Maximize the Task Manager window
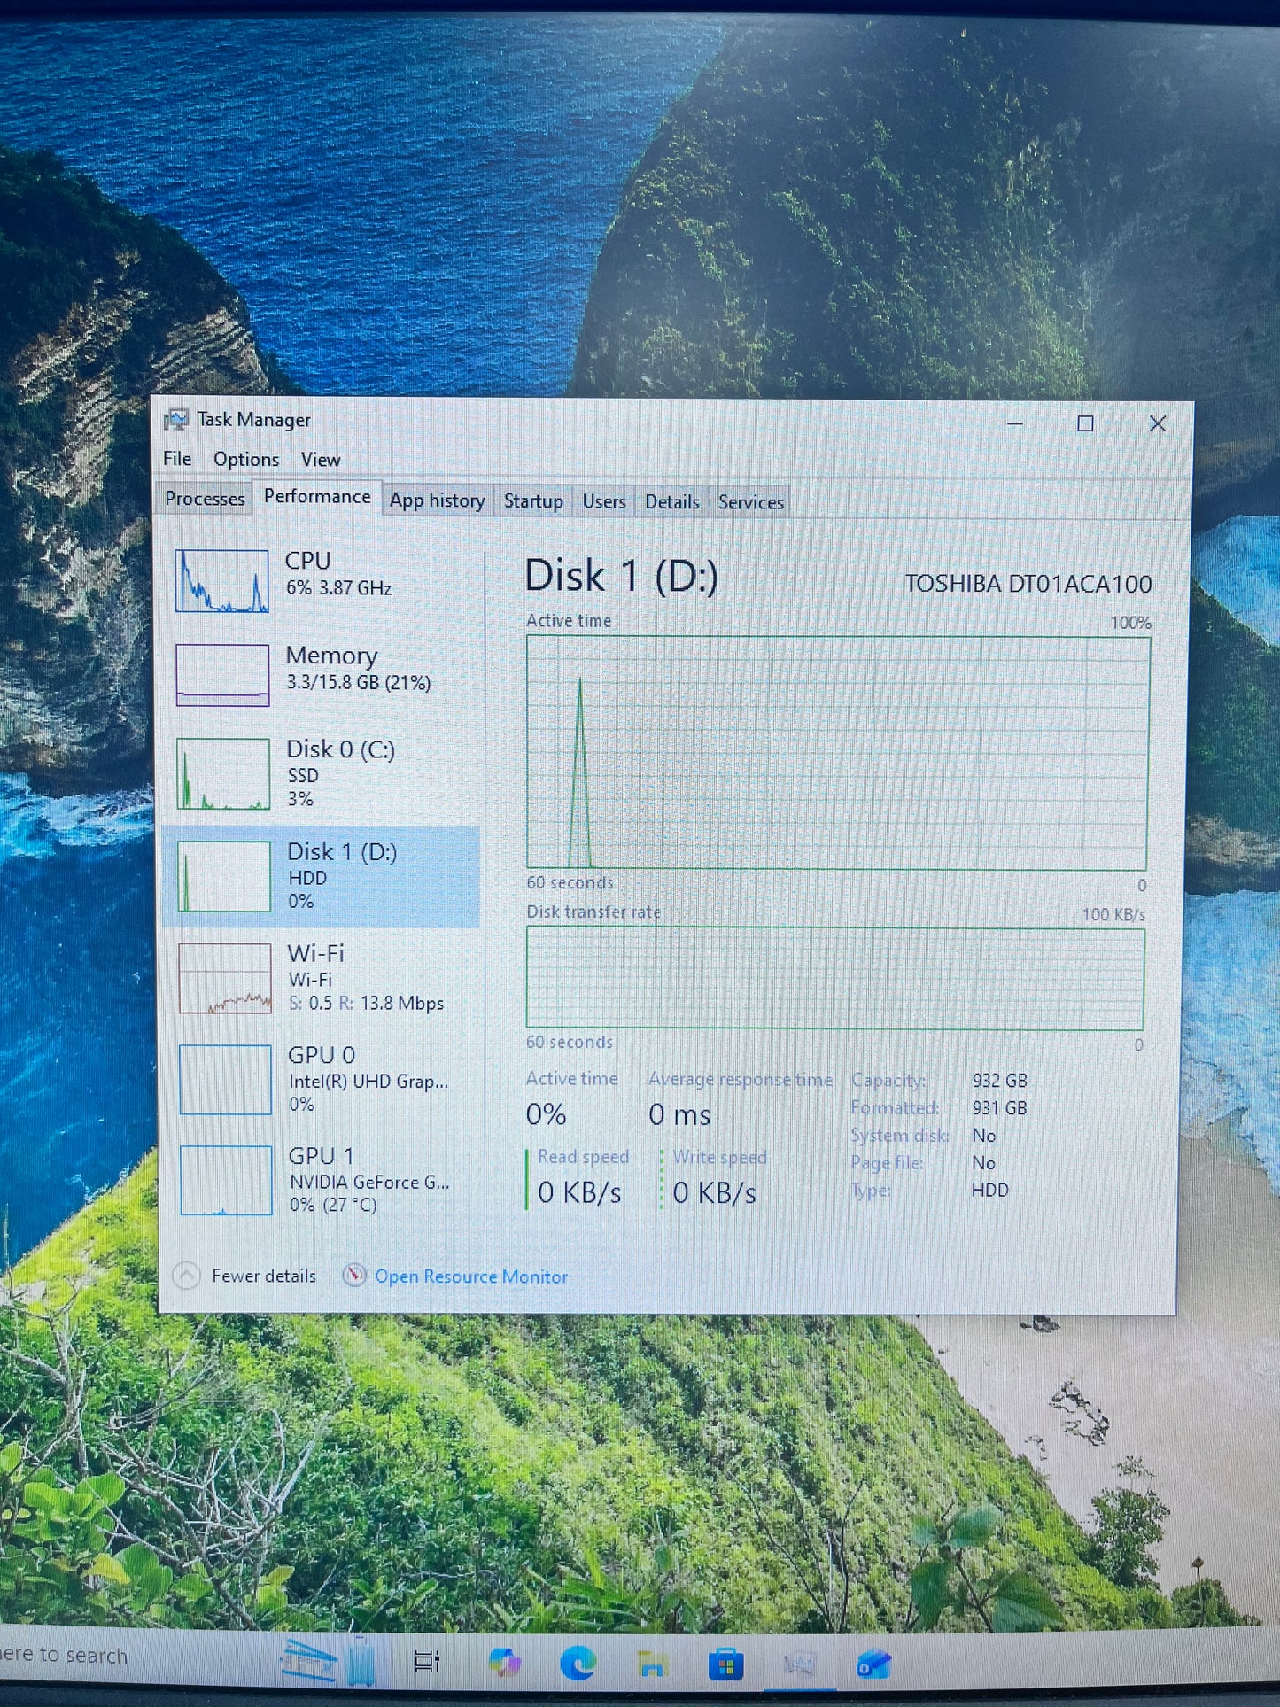This screenshot has height=1707, width=1280. click(1085, 423)
